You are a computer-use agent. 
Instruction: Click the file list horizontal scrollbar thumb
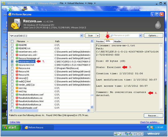(x=26, y=110)
